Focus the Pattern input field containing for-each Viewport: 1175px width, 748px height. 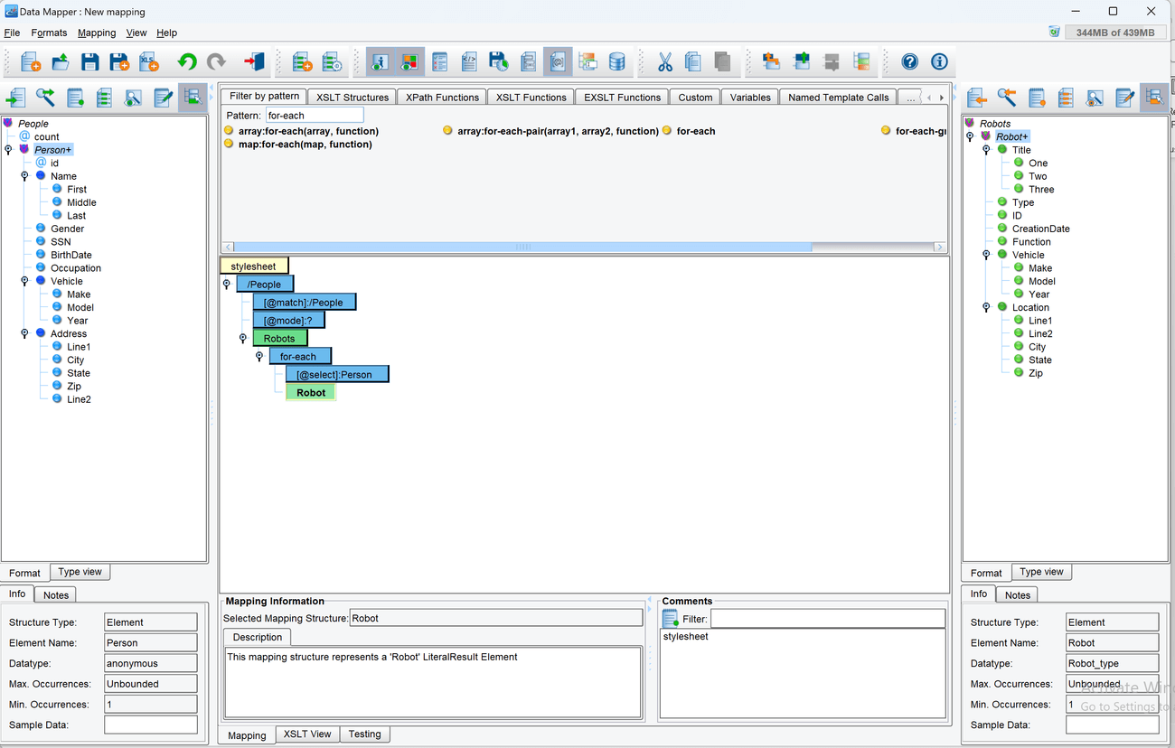pos(315,116)
